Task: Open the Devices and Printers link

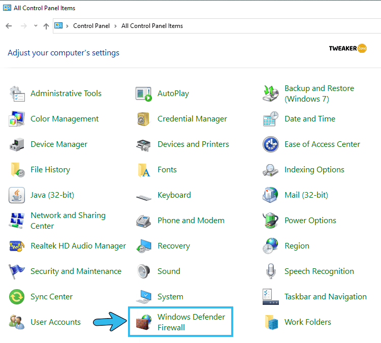Action: click(193, 144)
